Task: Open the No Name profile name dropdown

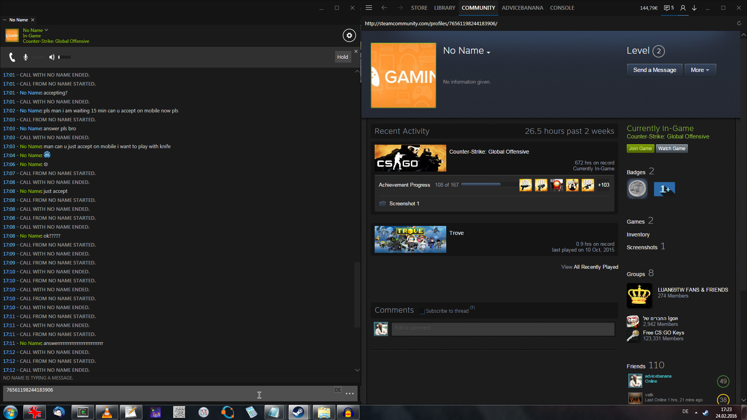Action: (488, 52)
